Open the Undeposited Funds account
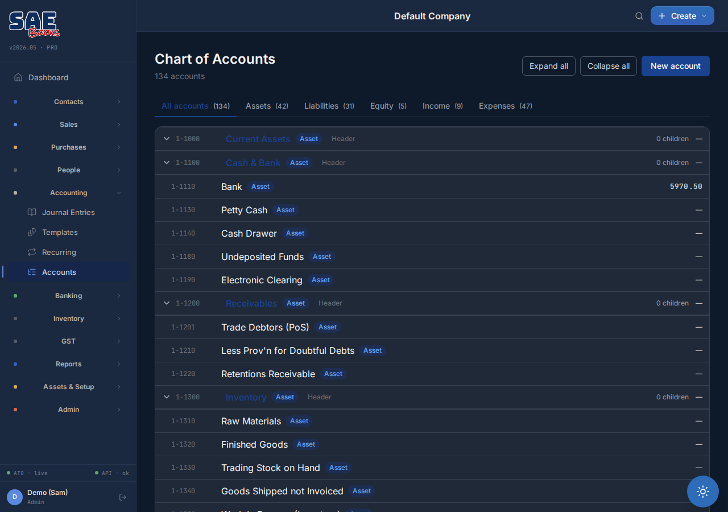 pyautogui.click(x=432, y=257)
